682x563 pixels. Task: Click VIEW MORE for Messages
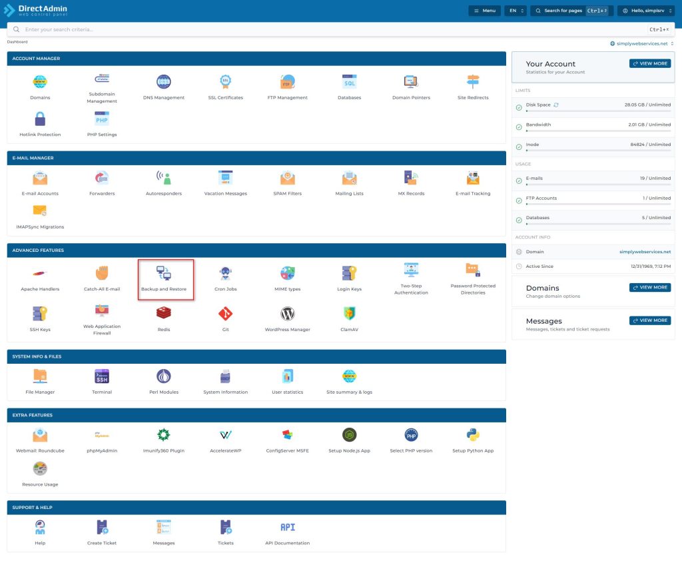(x=650, y=320)
